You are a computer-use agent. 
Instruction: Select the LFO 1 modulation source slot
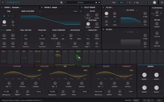[58, 57]
